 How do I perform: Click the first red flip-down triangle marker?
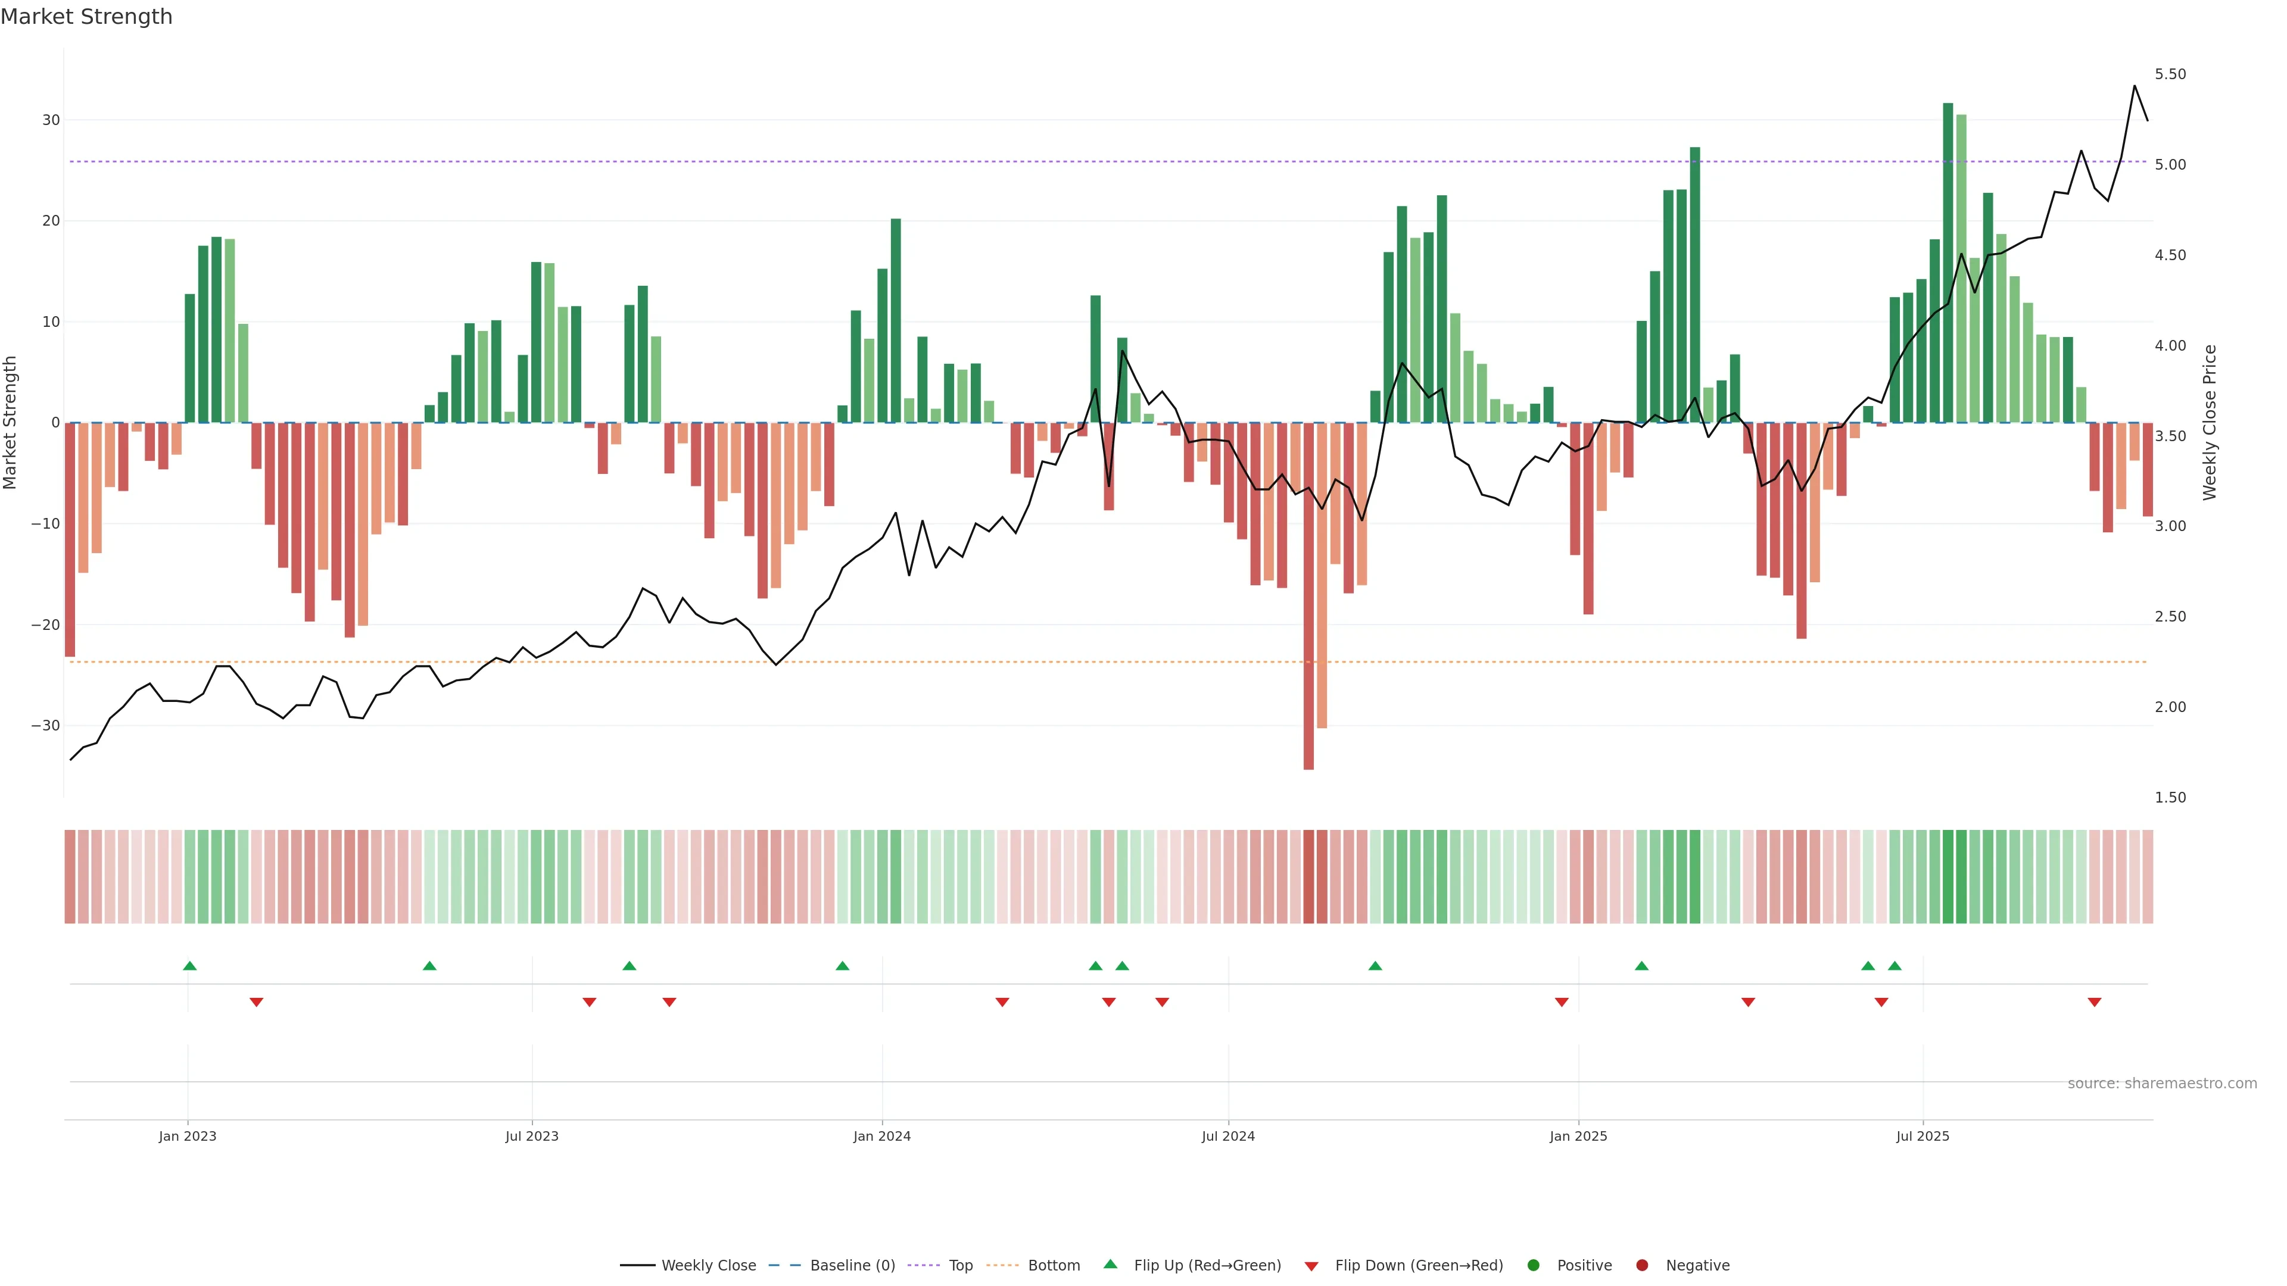pyautogui.click(x=257, y=1002)
